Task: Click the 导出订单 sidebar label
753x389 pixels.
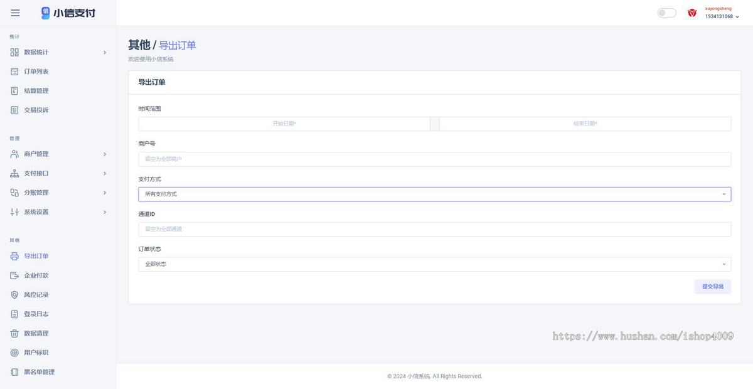Action: (x=36, y=256)
